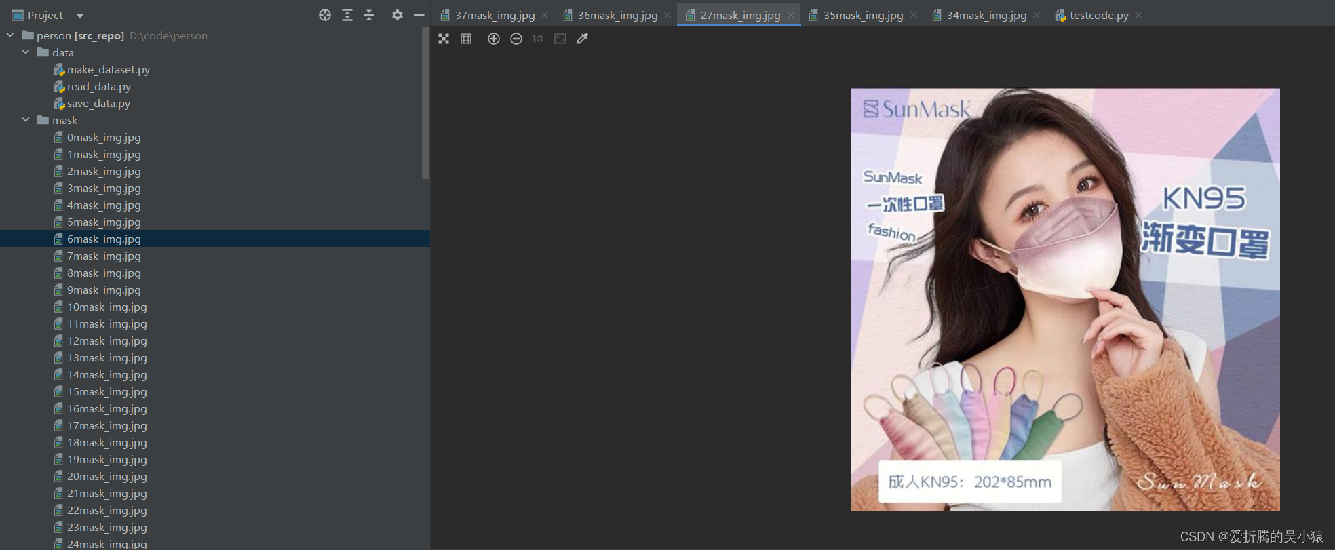
Task: Select 9mask_img.jpg in the tree
Action: tap(104, 290)
